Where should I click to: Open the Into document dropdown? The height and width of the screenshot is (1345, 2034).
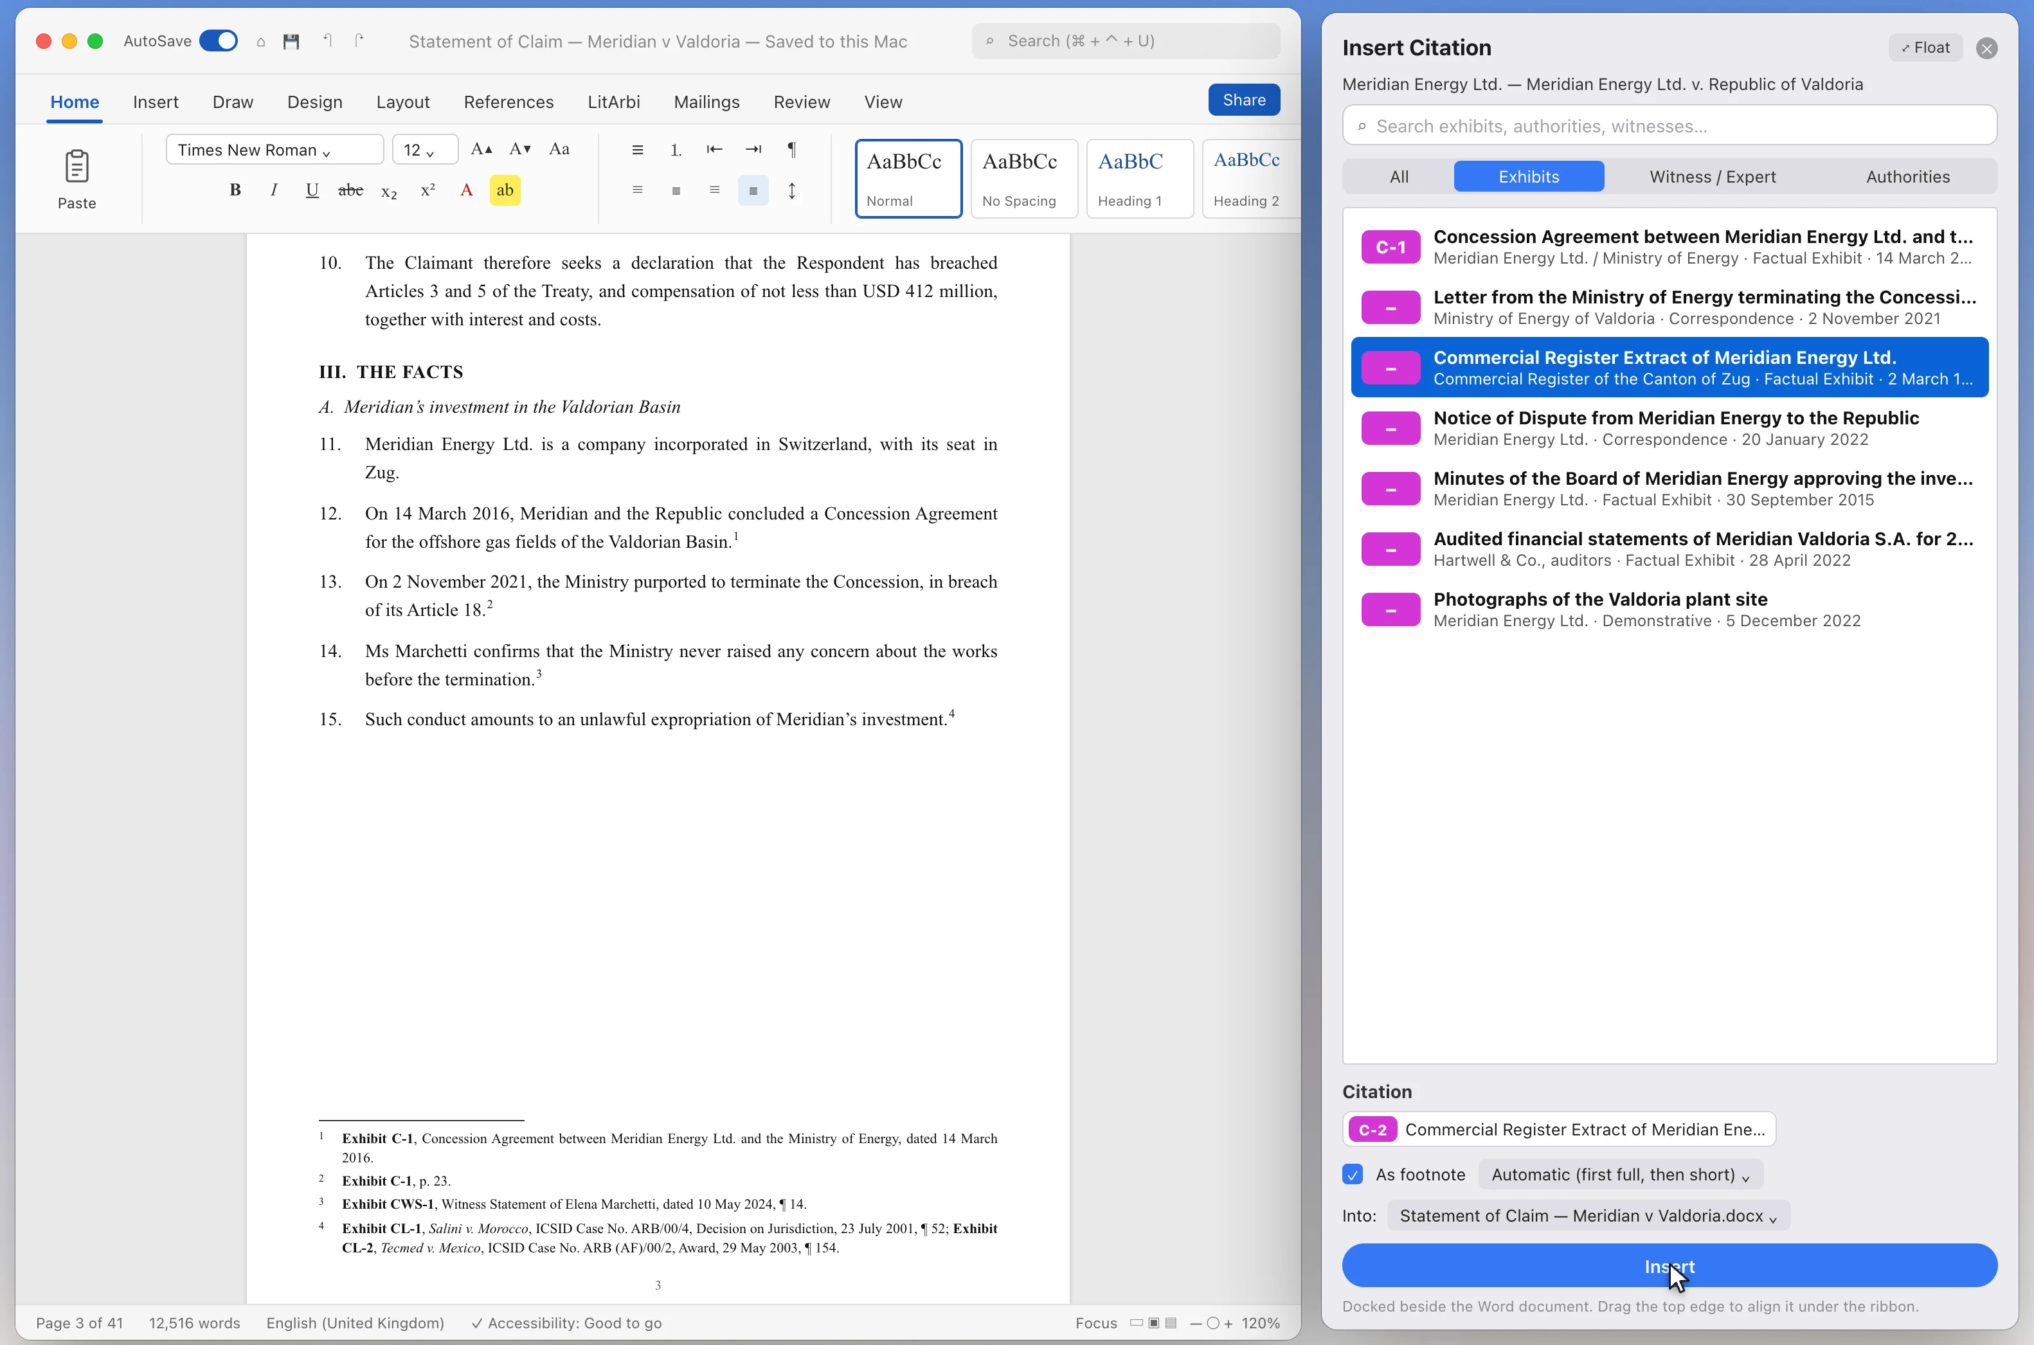pyautogui.click(x=1588, y=1216)
